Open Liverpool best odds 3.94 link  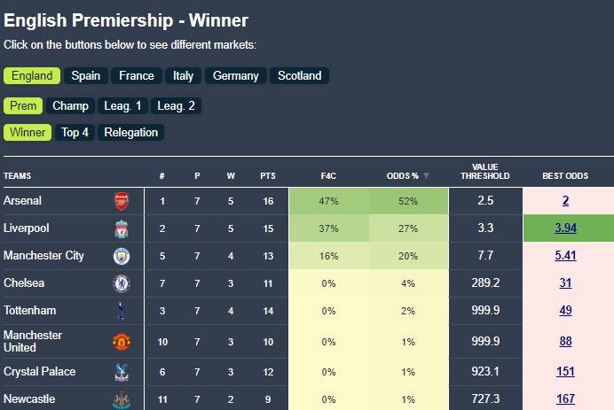pos(566,228)
